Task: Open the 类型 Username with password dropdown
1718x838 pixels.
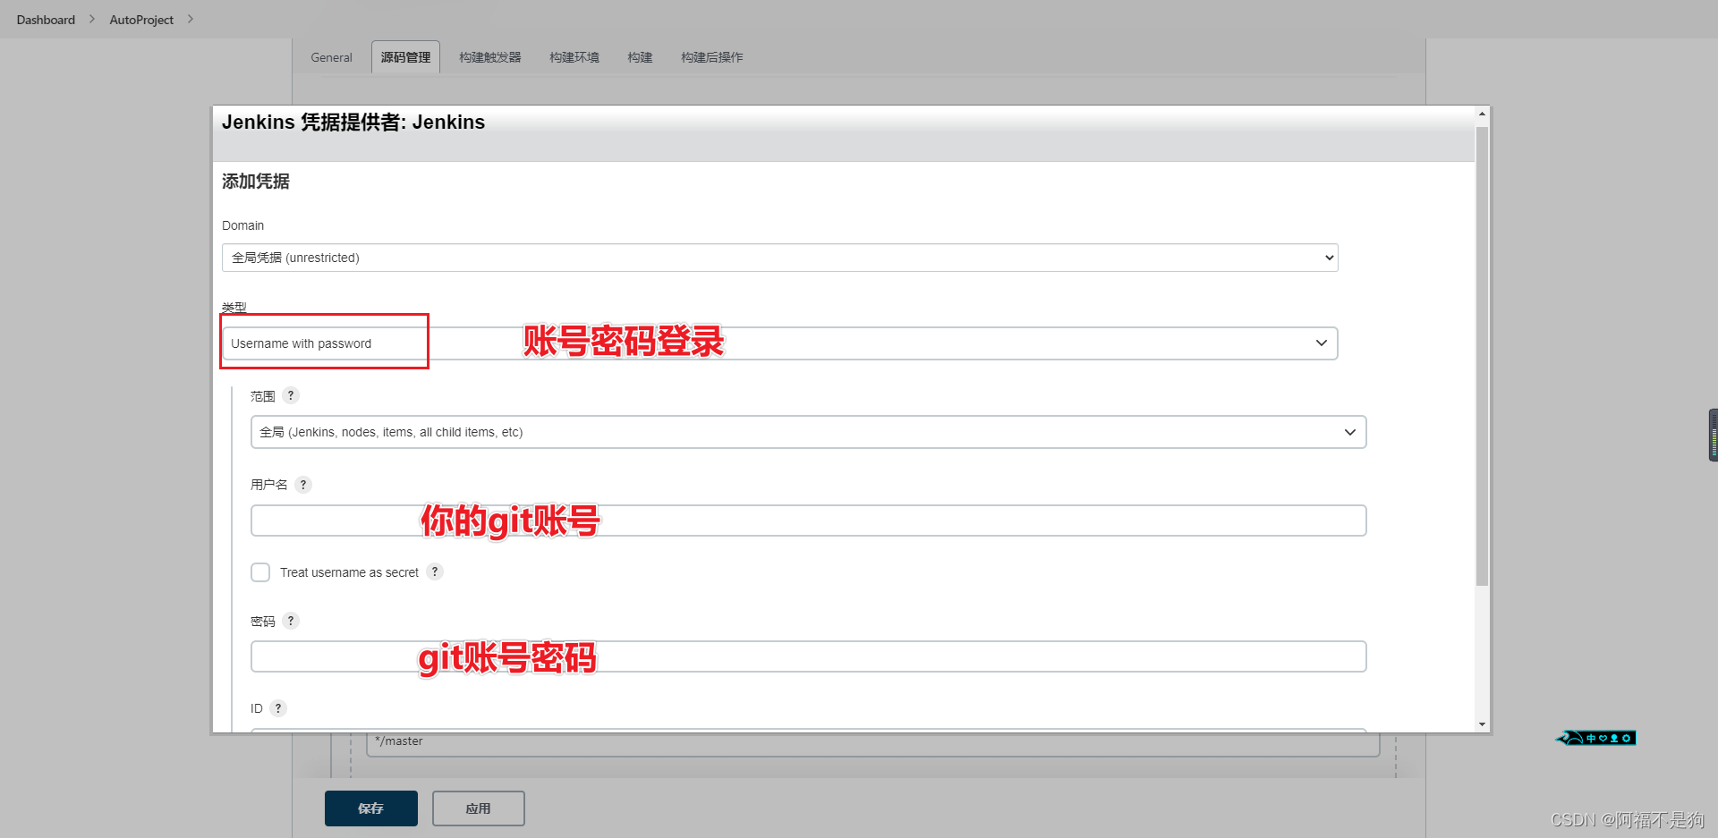Action: click(780, 343)
